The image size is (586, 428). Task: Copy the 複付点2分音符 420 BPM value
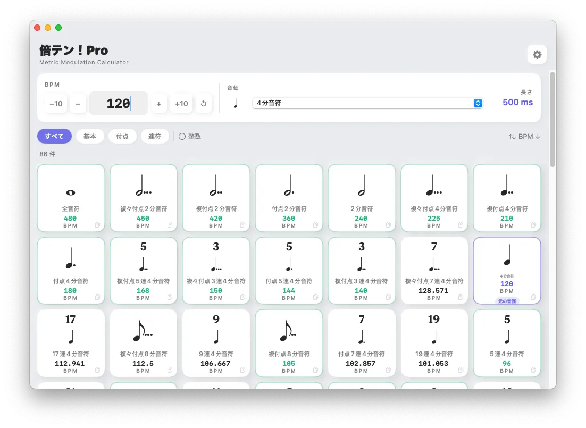(243, 225)
